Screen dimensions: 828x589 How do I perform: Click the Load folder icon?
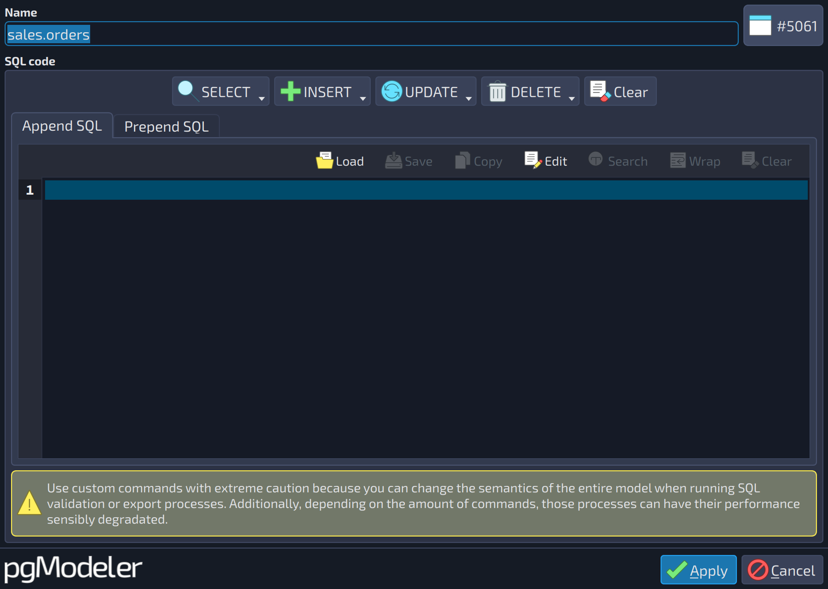point(325,161)
